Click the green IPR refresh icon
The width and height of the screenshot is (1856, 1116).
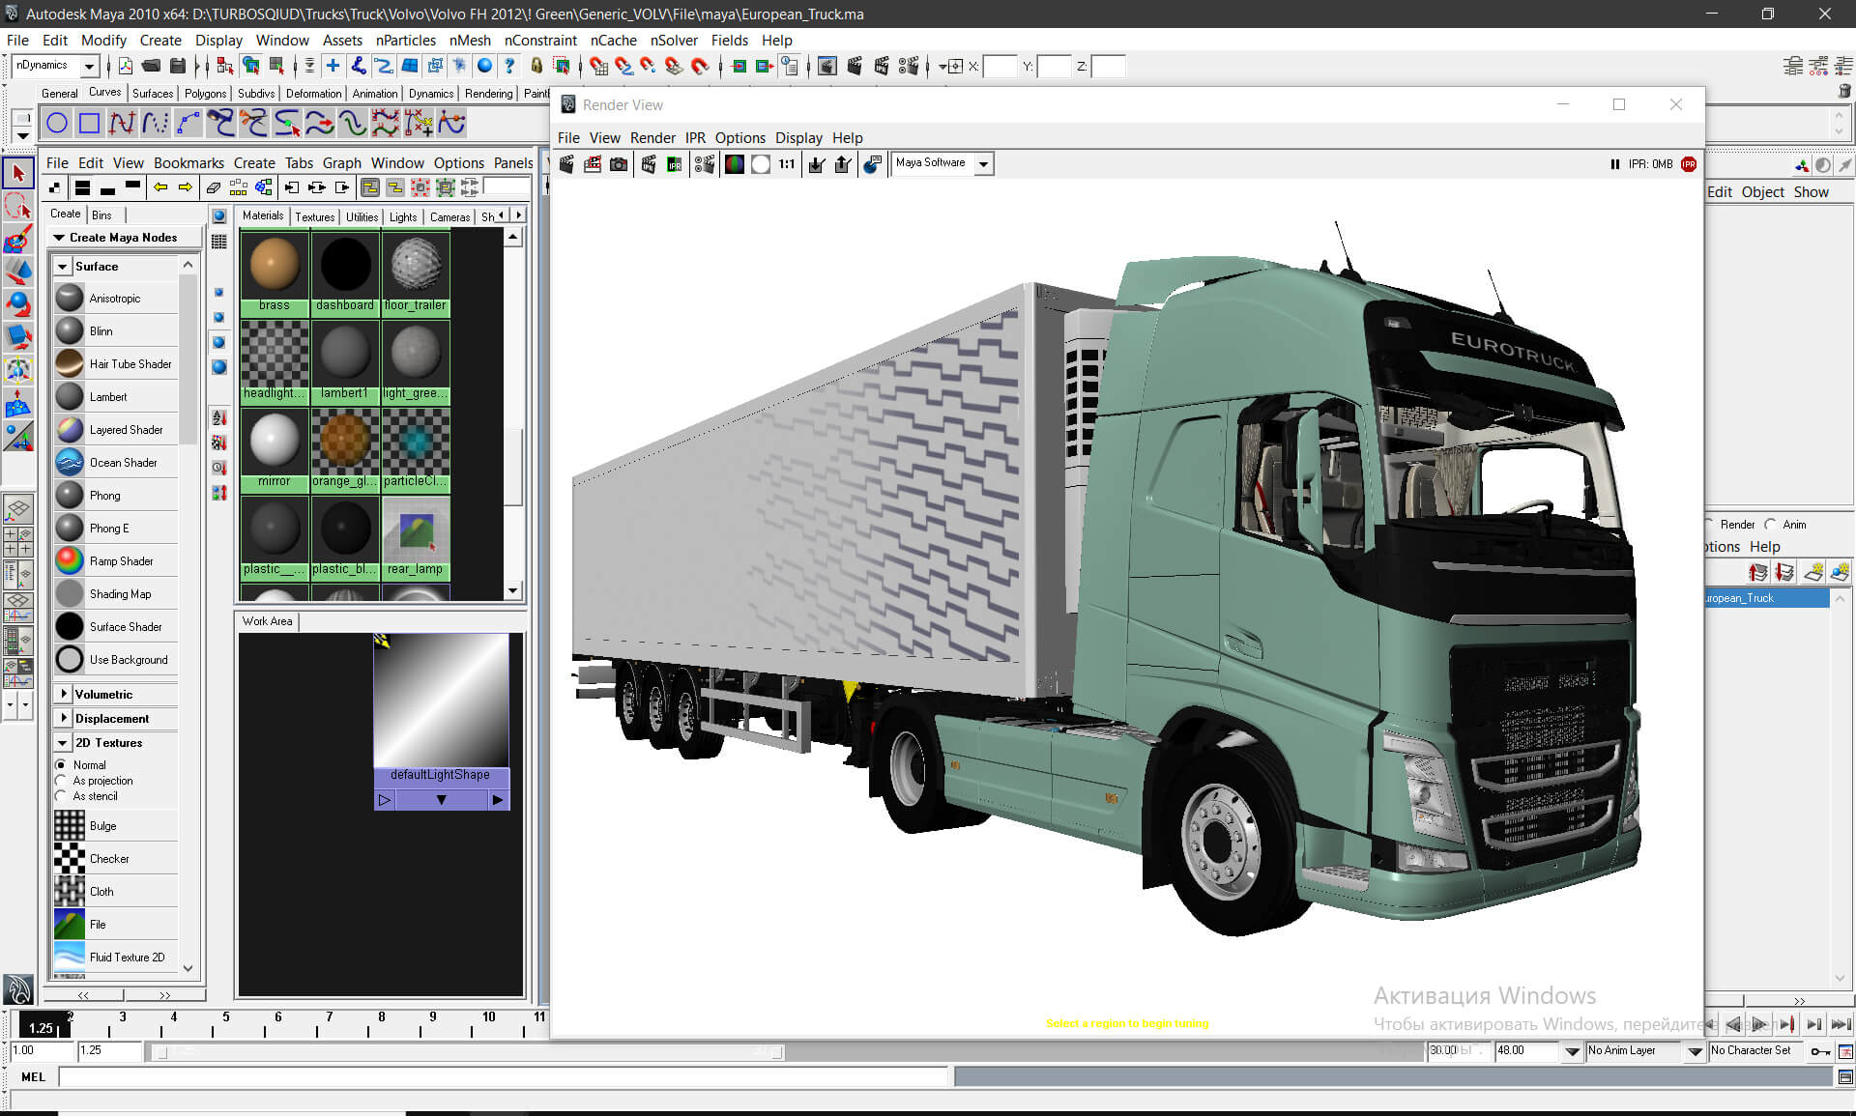[675, 164]
